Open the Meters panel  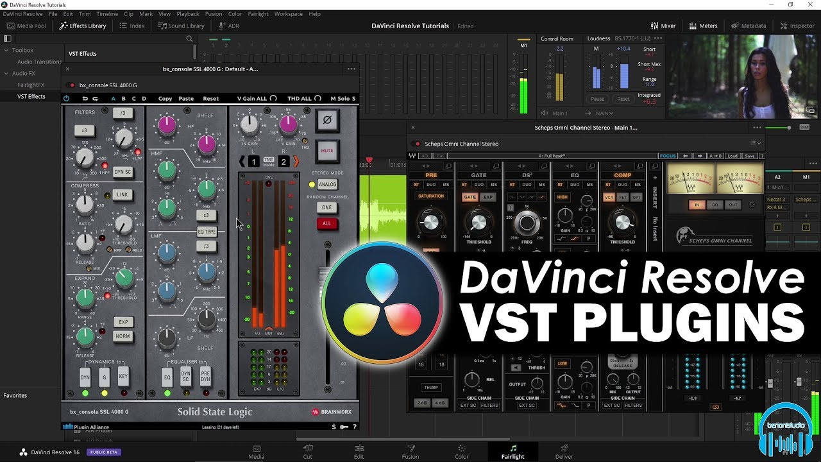704,26
